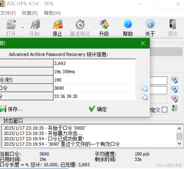Click average speed 190 p/s value

(x=142, y=154)
